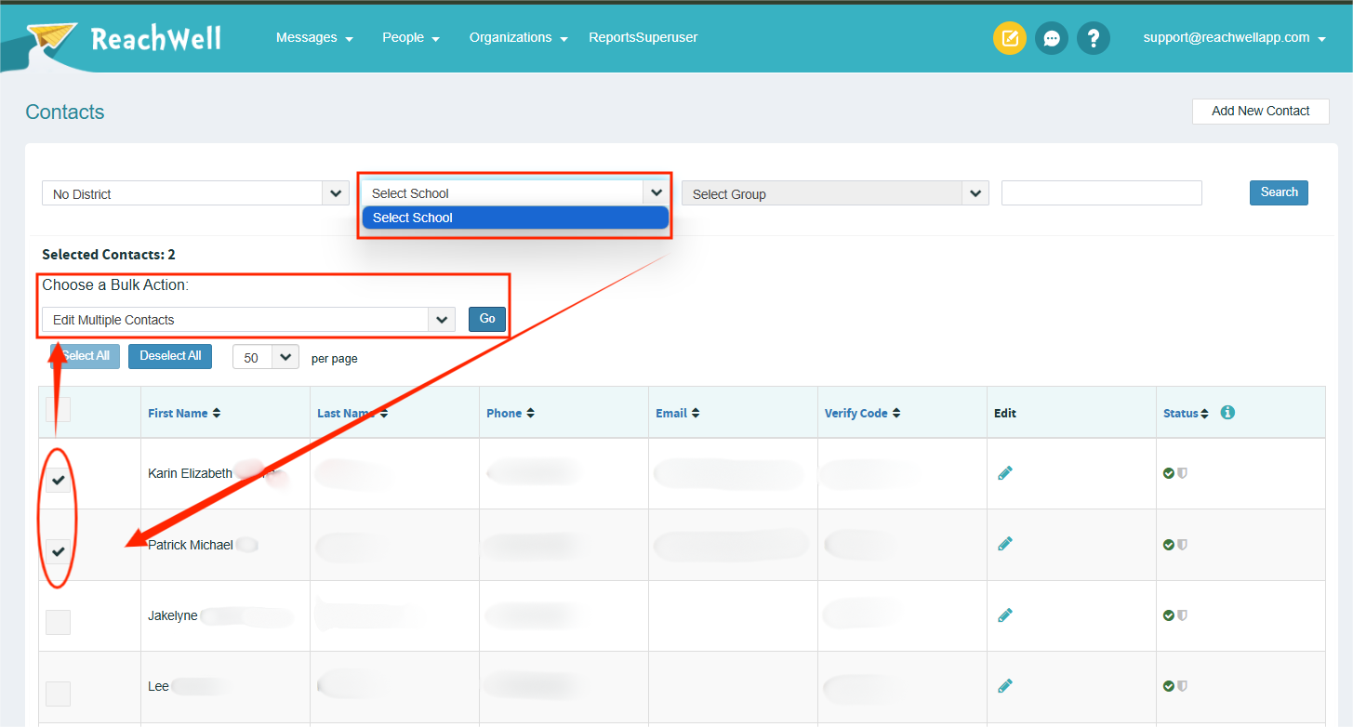Screen dimensions: 1353x727
Task: Click the Search button
Action: coord(1279,192)
